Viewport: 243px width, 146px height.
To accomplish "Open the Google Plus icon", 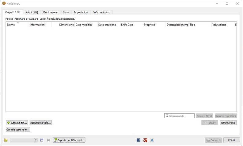I will click(145, 140).
